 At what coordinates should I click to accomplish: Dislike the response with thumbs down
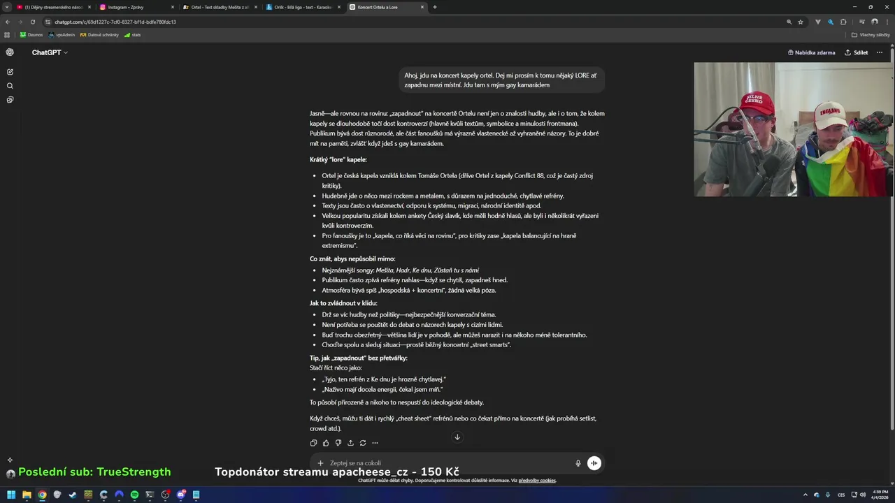point(338,443)
